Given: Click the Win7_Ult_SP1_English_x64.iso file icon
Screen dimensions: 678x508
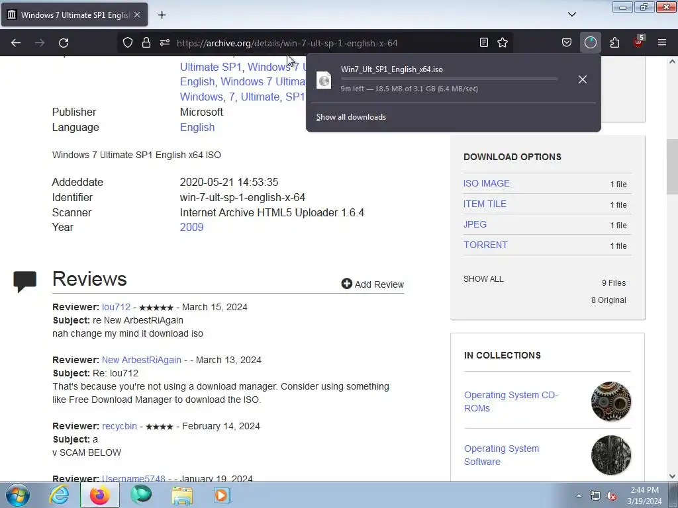Looking at the screenshot, I should tap(324, 80).
